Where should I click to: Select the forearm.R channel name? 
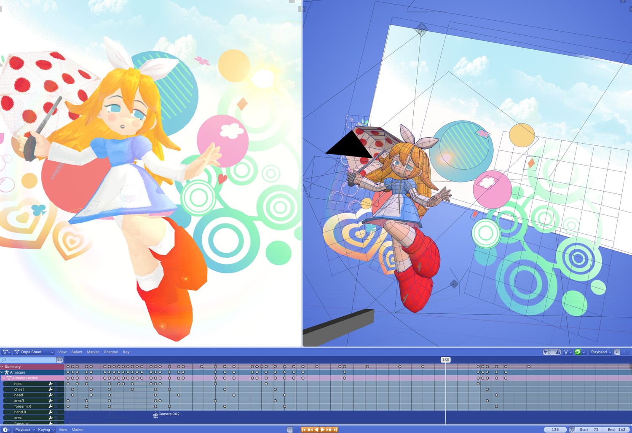(22, 406)
